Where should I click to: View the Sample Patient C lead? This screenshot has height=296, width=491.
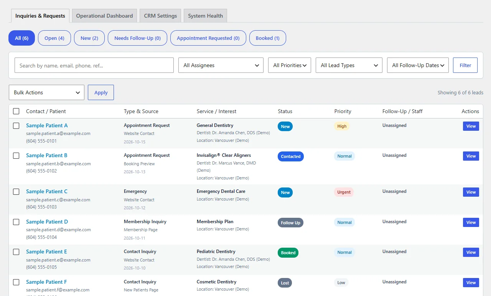[x=471, y=192]
